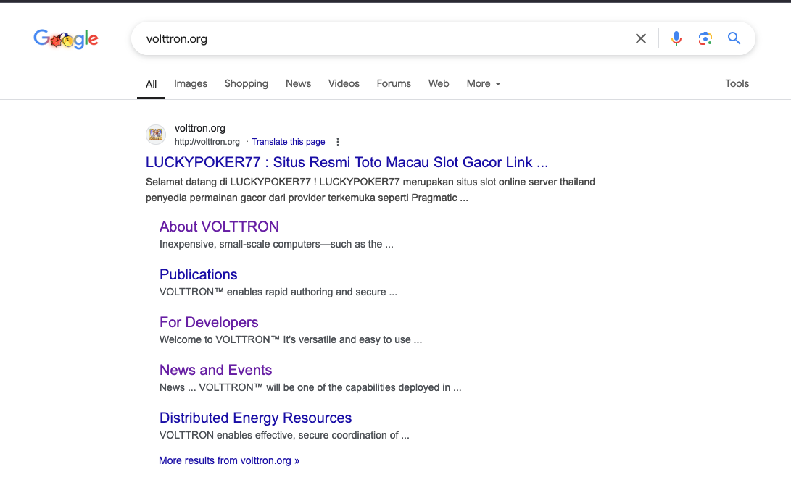Click the magnifying glass search button
This screenshot has height=477, width=791.
[x=734, y=39]
